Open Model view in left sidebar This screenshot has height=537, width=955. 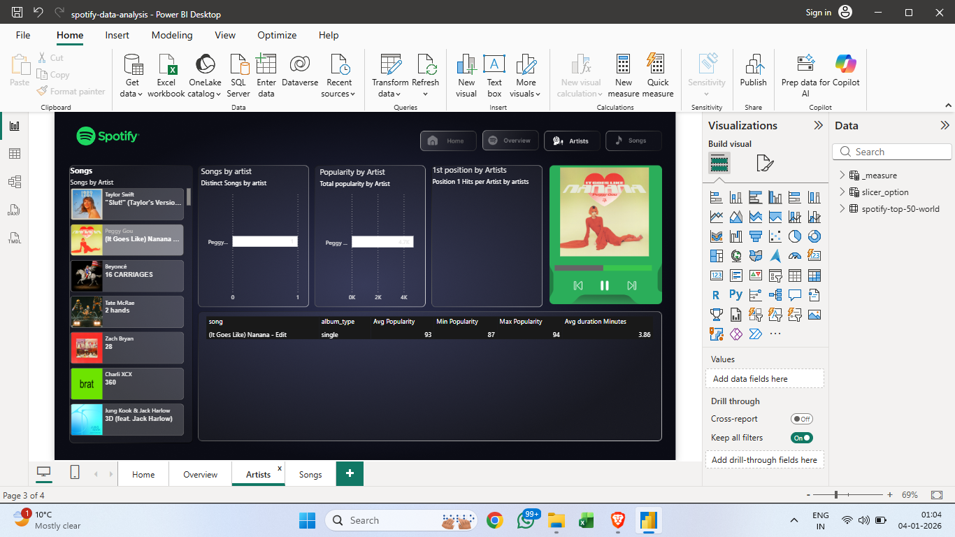click(15, 182)
